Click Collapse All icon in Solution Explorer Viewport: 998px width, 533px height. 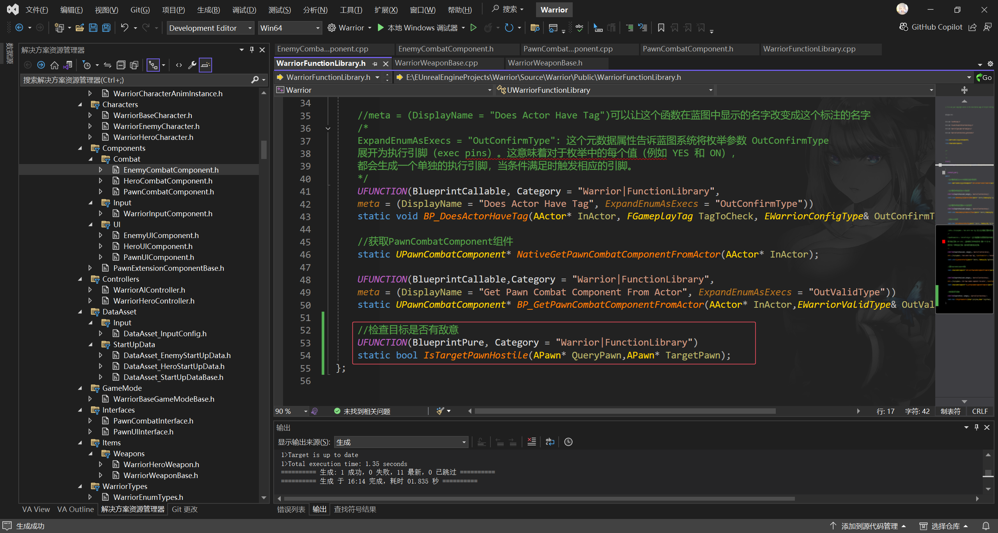pos(121,65)
